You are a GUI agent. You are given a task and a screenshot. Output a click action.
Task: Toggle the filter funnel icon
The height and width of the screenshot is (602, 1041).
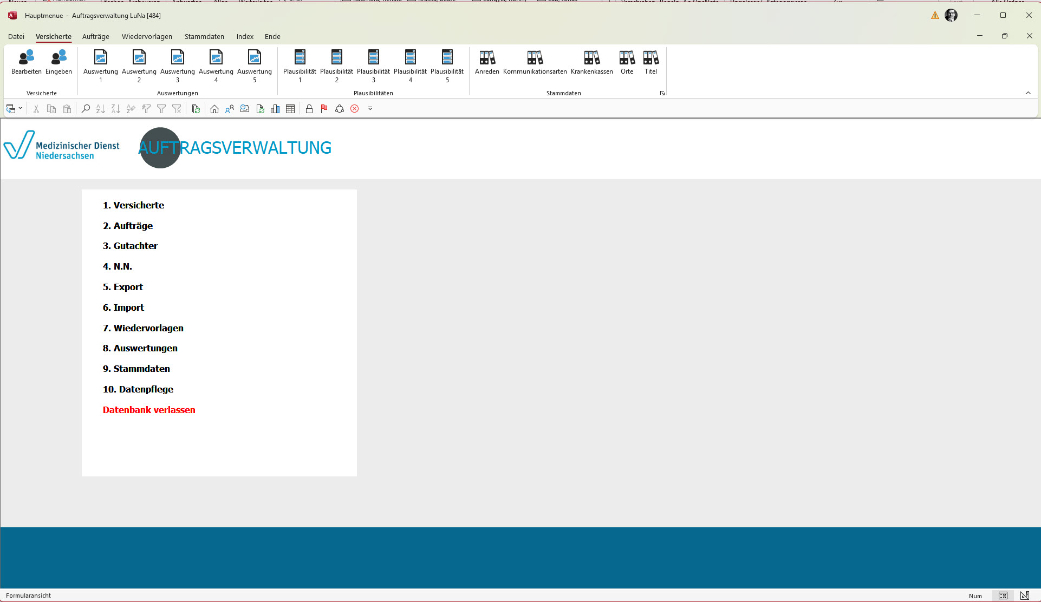[x=161, y=109]
